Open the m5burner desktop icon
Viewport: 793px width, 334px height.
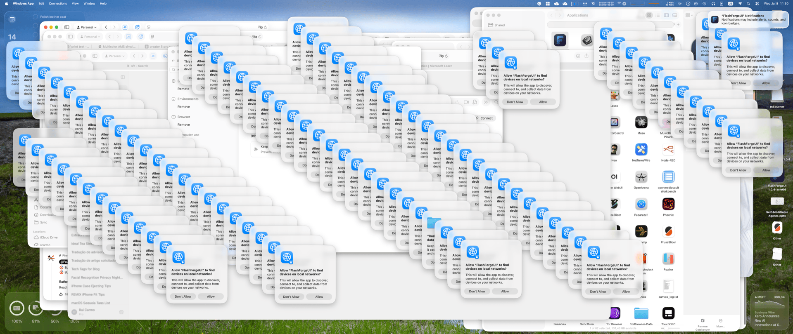[777, 99]
